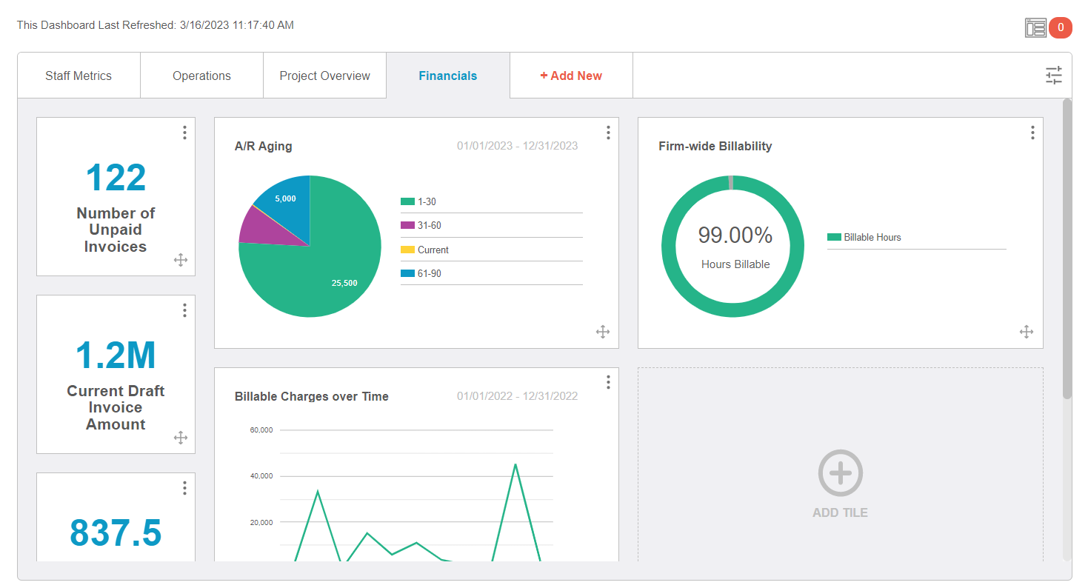Screen dimensions: 1088x588
Task: Click move handle on Current Draft Invoice tile
Action: click(x=180, y=438)
